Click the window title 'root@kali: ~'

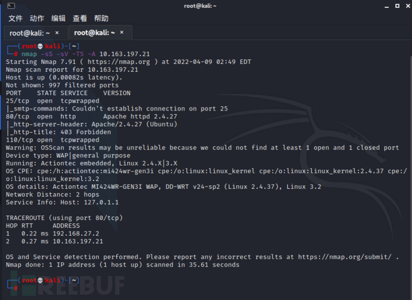coord(200,6)
